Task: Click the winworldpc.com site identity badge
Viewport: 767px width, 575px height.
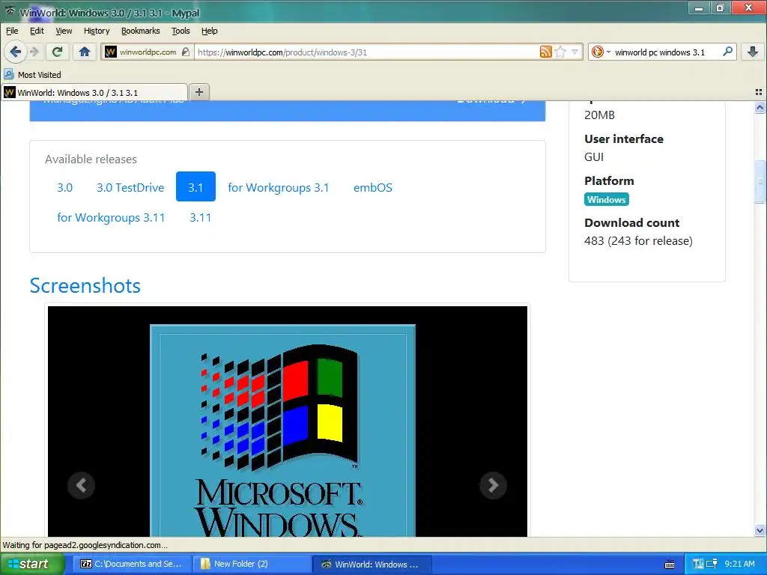Action: coord(148,52)
